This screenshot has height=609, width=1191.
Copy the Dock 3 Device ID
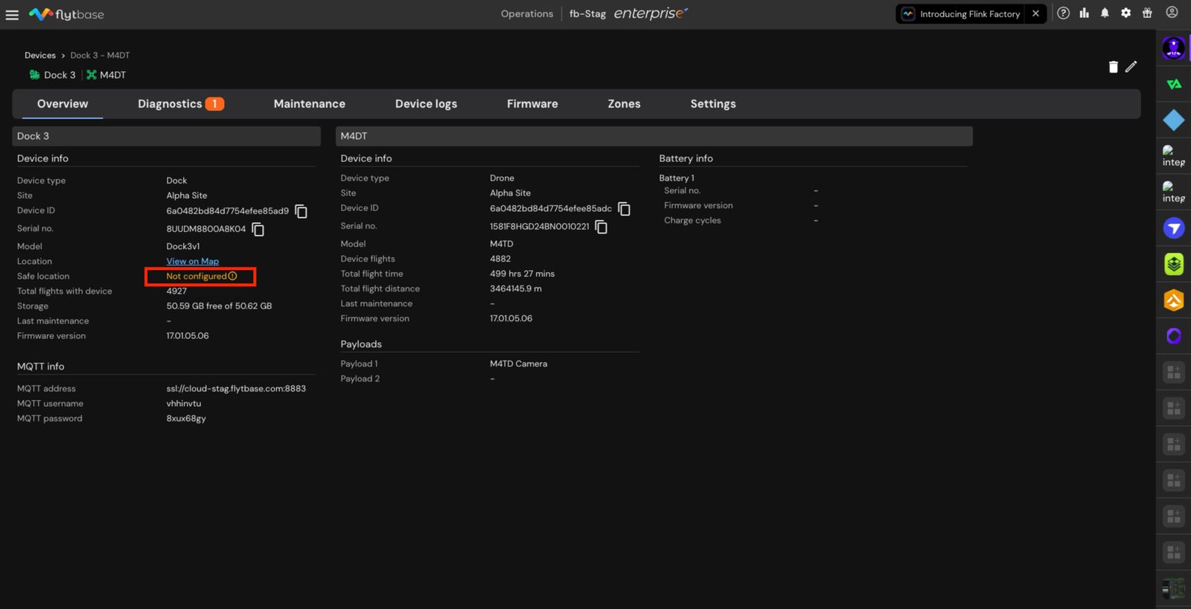point(301,211)
